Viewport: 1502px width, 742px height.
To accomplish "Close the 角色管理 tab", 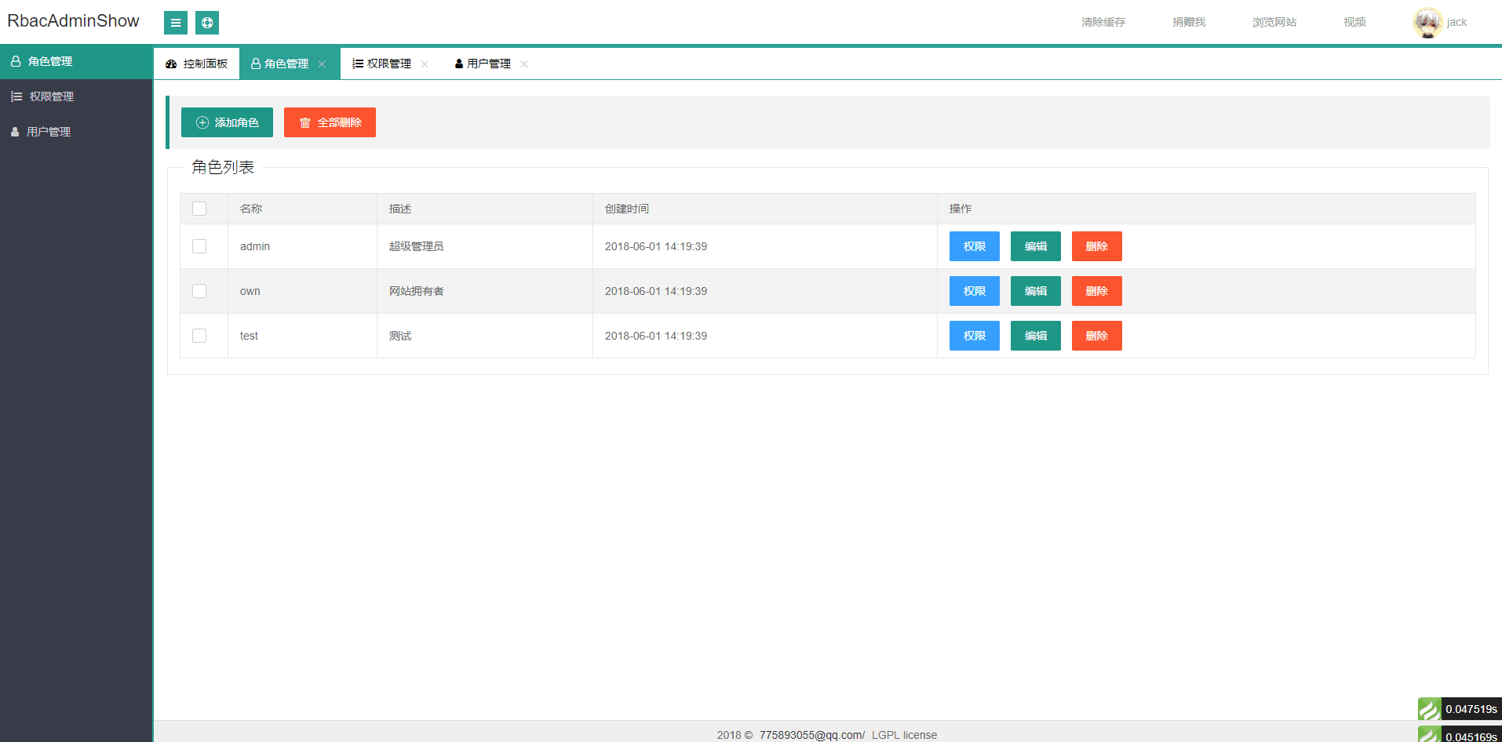I will coord(322,64).
